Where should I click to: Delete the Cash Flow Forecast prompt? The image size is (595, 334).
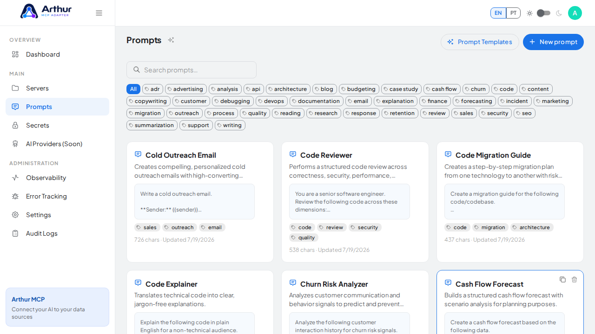pos(574,279)
